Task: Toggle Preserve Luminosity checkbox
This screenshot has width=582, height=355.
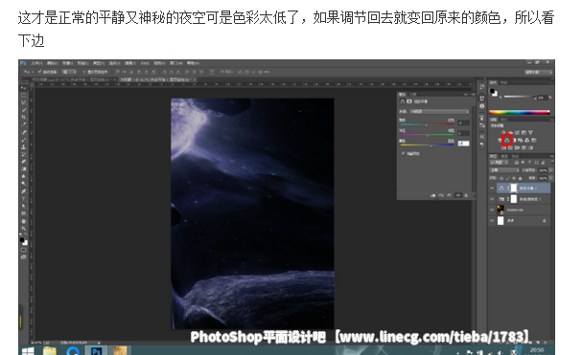Action: [404, 153]
